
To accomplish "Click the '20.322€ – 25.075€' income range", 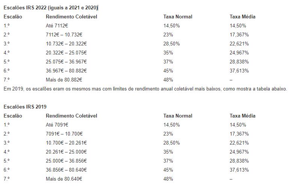I will pos(66,53).
